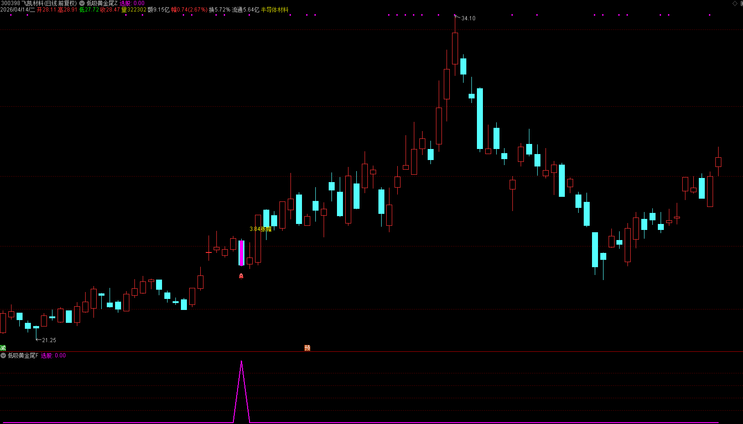Click the amplitude value 幅0.74(2.67%)
743x424 pixels.
pos(189,10)
